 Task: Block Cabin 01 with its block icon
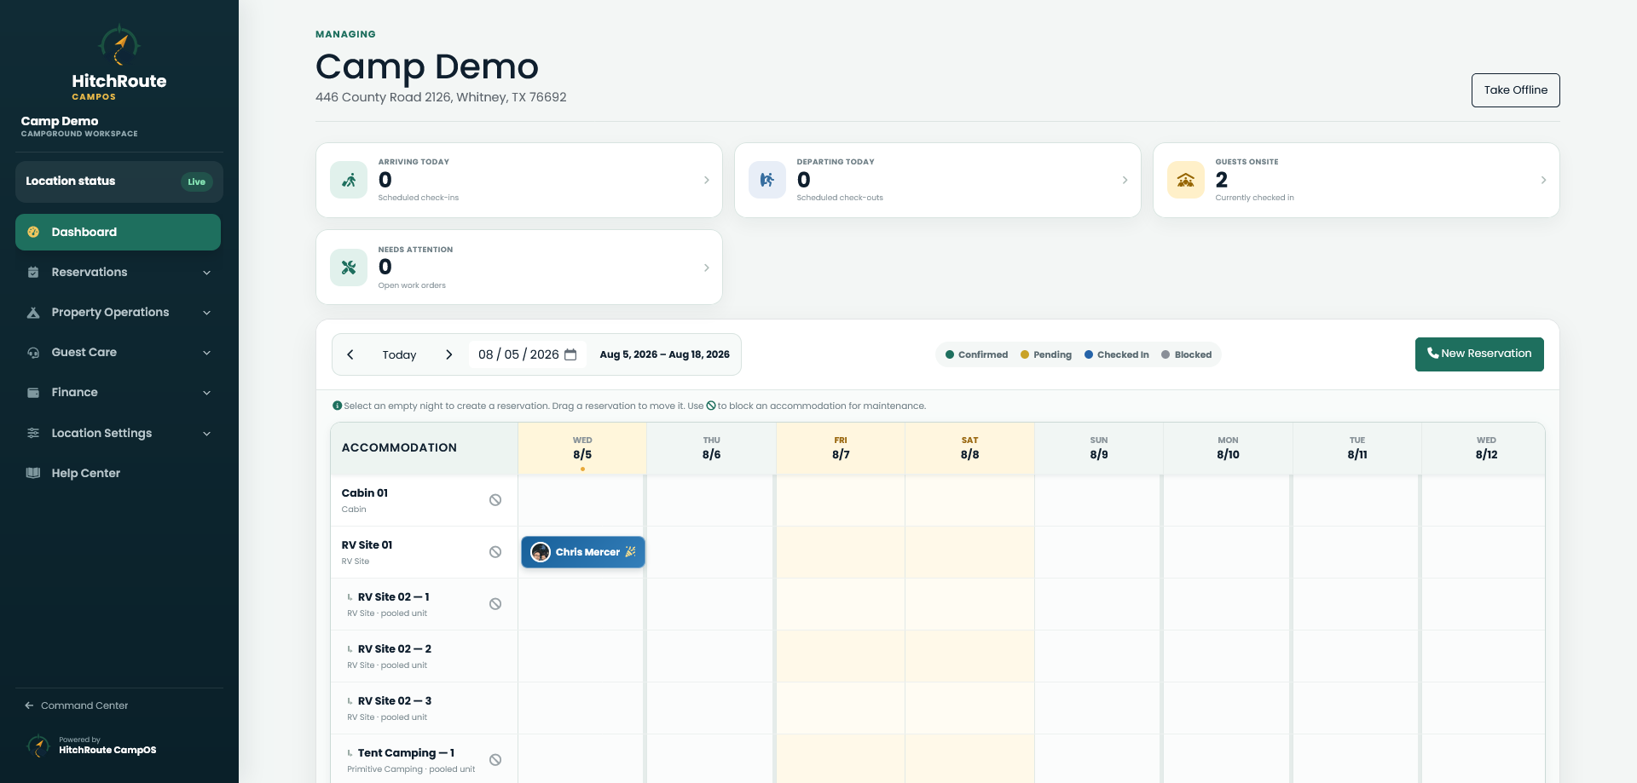point(495,500)
